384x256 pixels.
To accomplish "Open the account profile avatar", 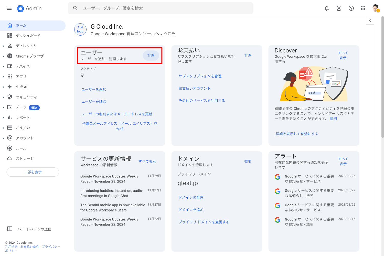I will point(376,8).
